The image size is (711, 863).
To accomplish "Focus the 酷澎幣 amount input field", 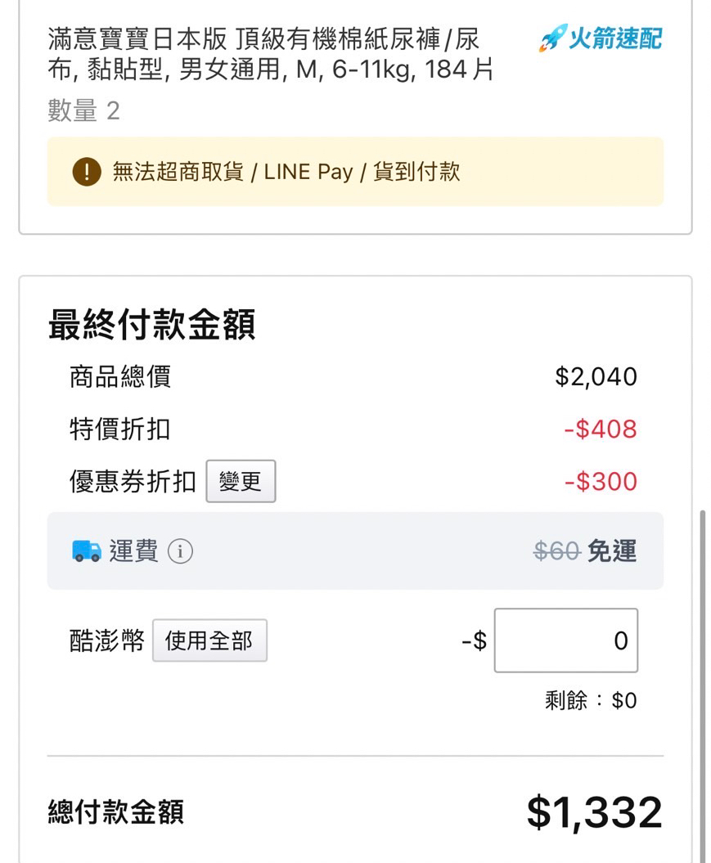I will pos(565,641).
